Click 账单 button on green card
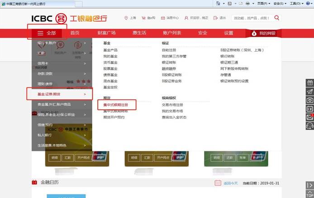The height and width of the screenshot is (198, 314). (243, 158)
